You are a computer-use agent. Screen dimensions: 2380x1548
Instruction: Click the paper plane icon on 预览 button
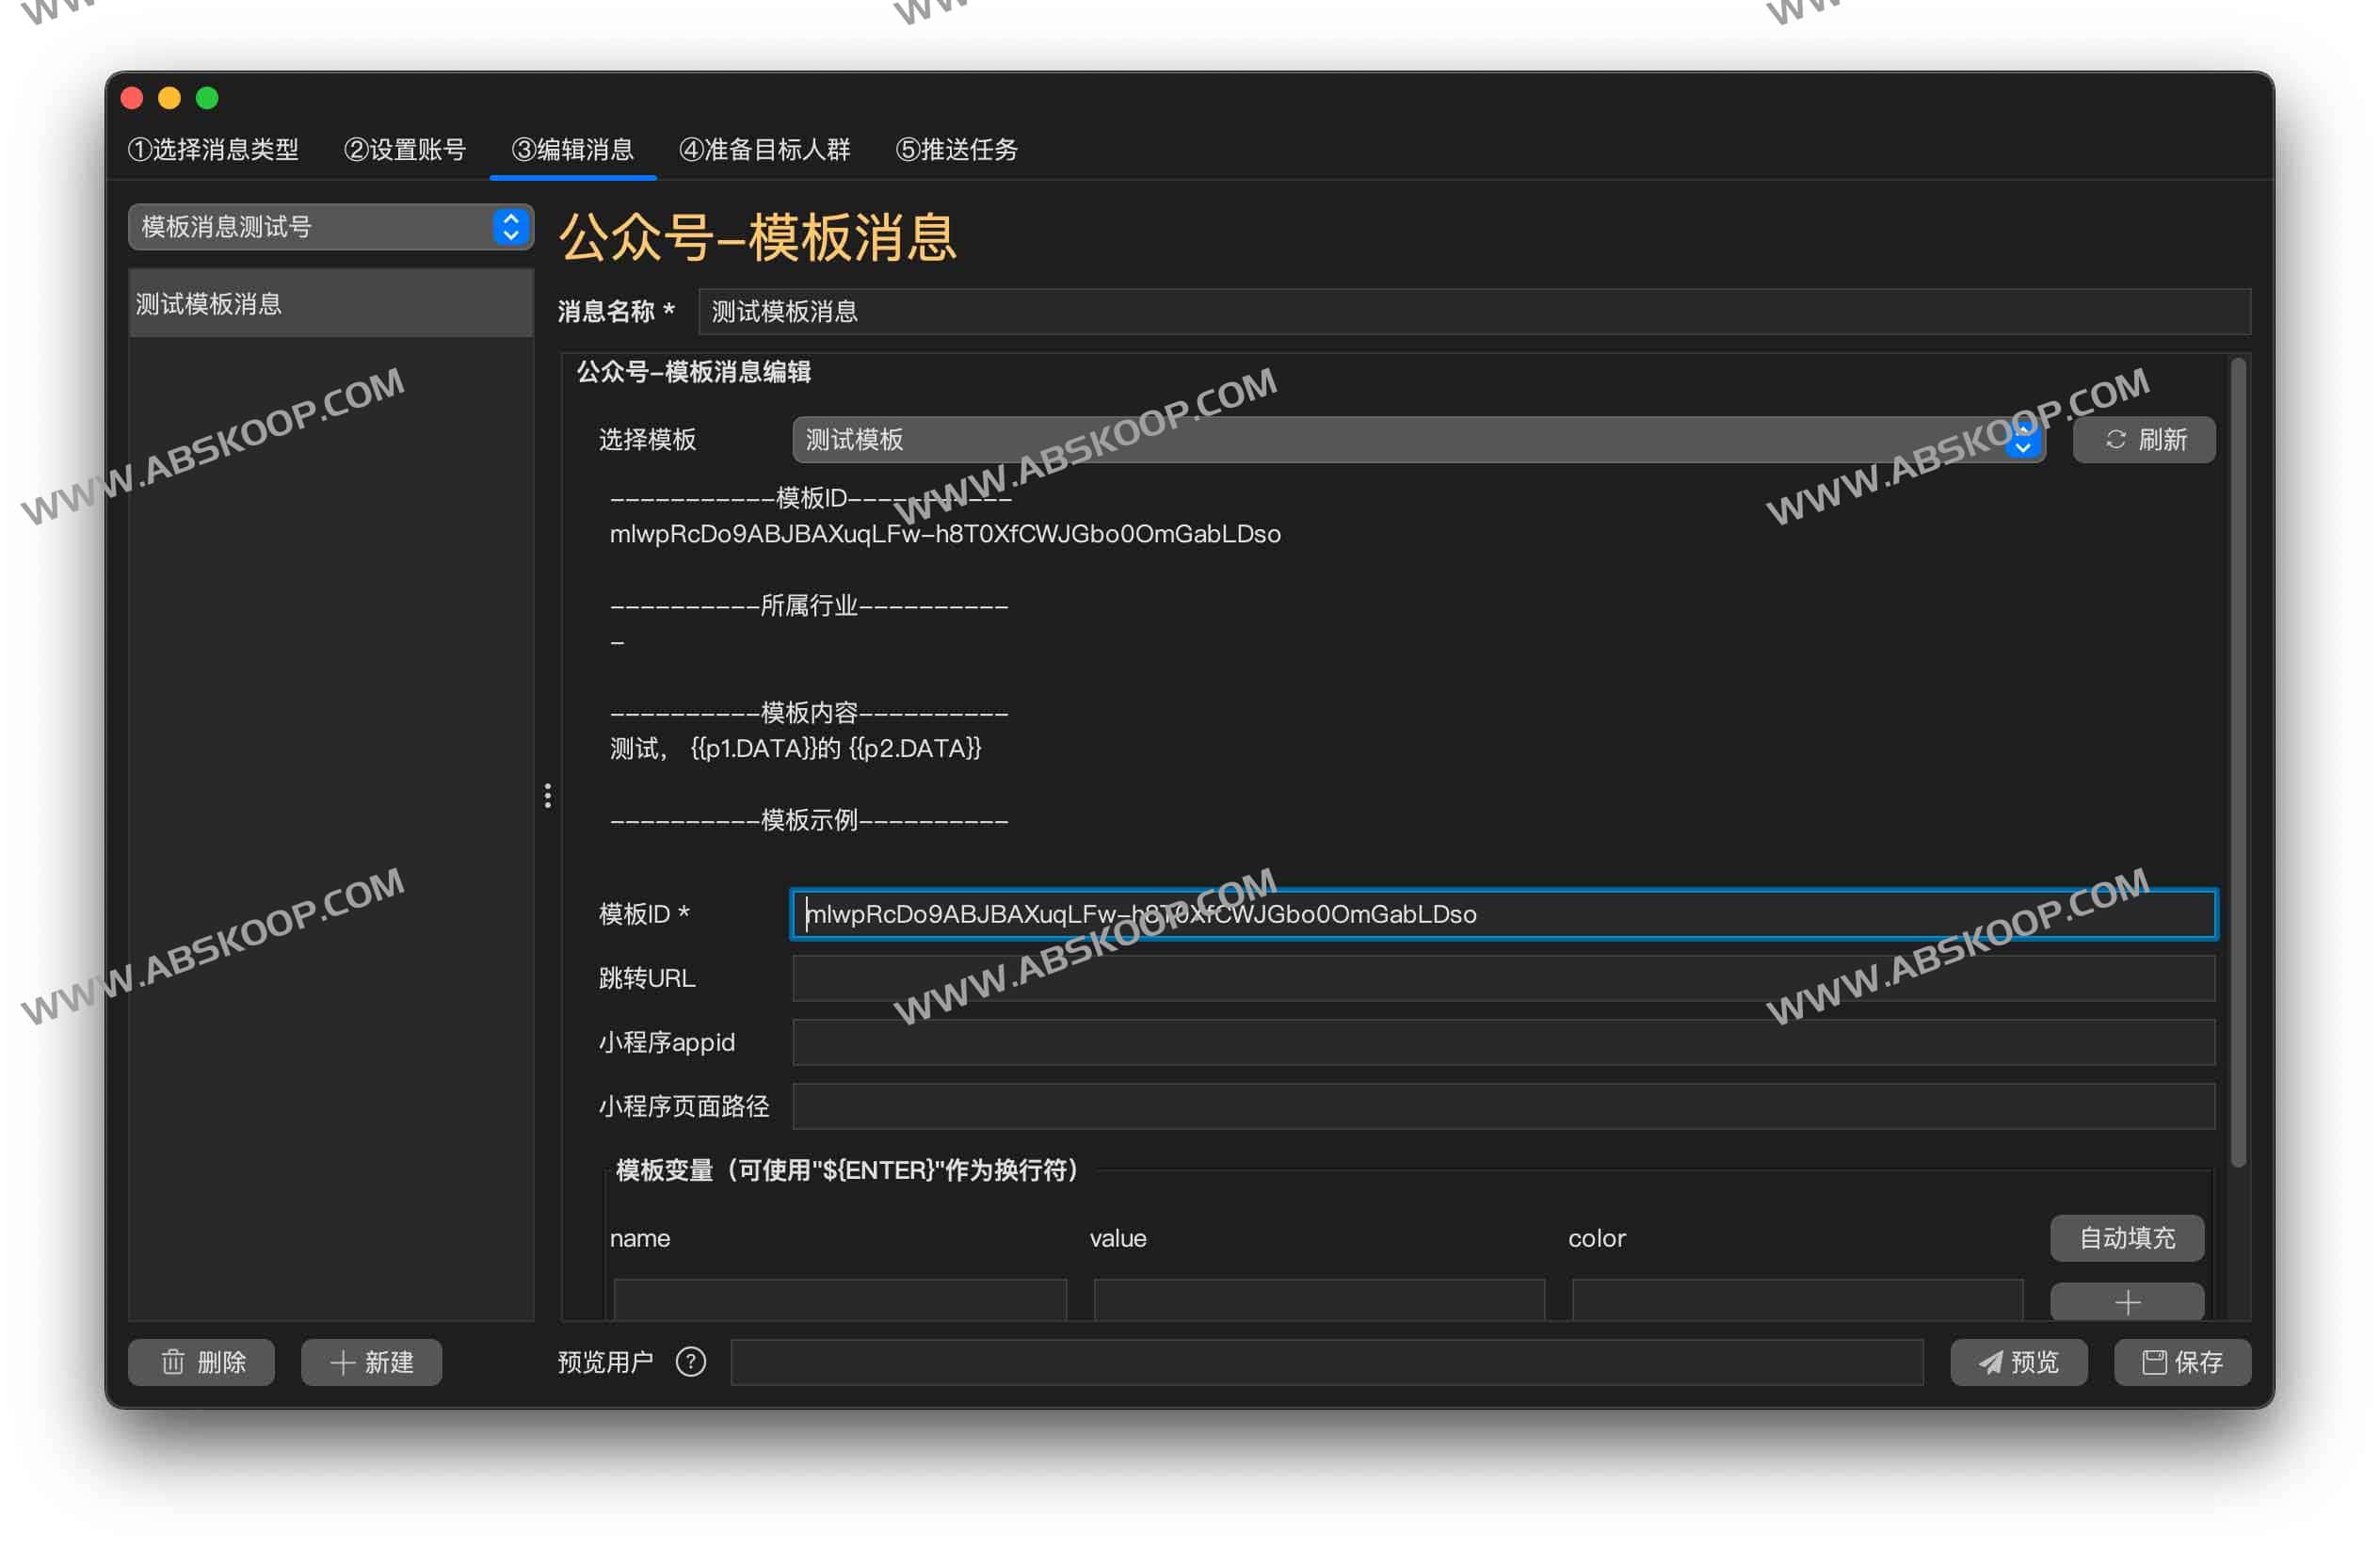click(x=1990, y=1362)
